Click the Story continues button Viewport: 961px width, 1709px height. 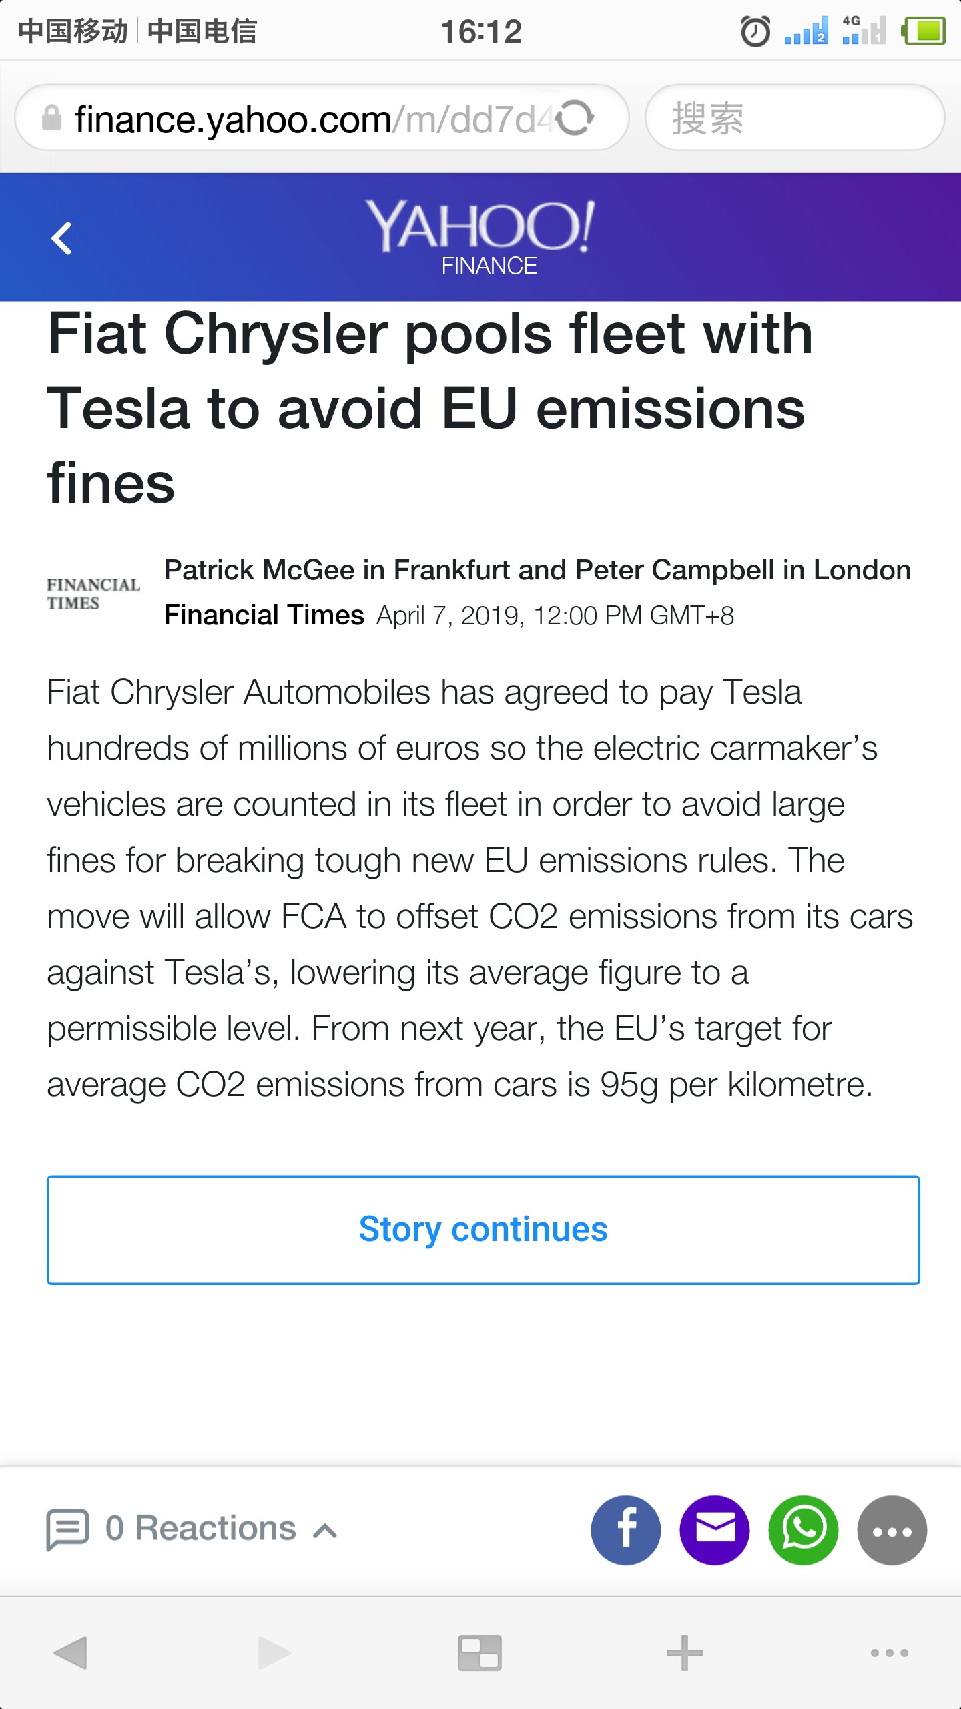pyautogui.click(x=483, y=1230)
